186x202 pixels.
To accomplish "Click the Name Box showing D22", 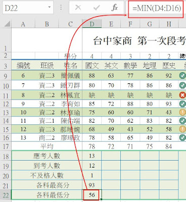I will [x=28, y=8].
